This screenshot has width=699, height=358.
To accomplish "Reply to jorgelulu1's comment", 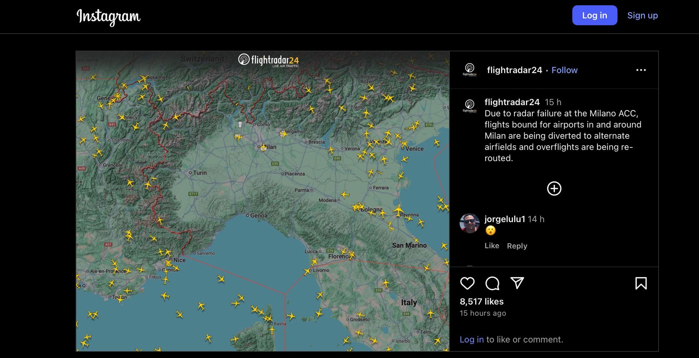I will (517, 246).
